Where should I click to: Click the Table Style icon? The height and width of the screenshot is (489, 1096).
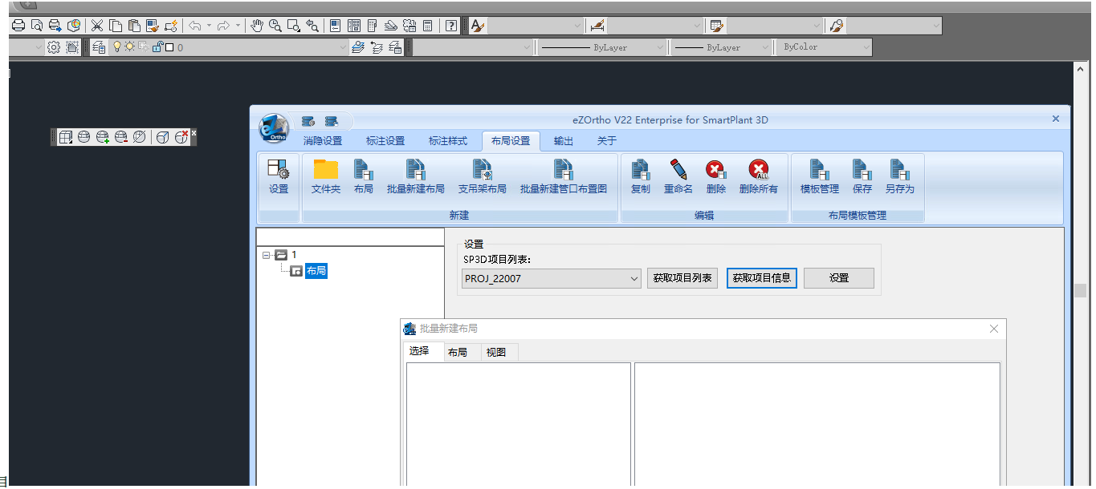click(x=717, y=25)
